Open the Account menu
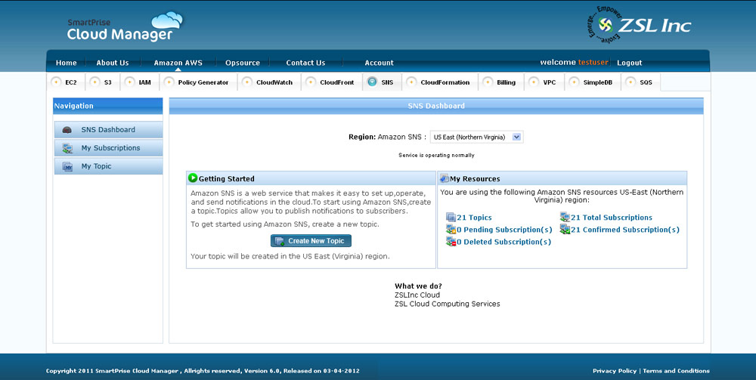756x380 pixels. (x=379, y=63)
